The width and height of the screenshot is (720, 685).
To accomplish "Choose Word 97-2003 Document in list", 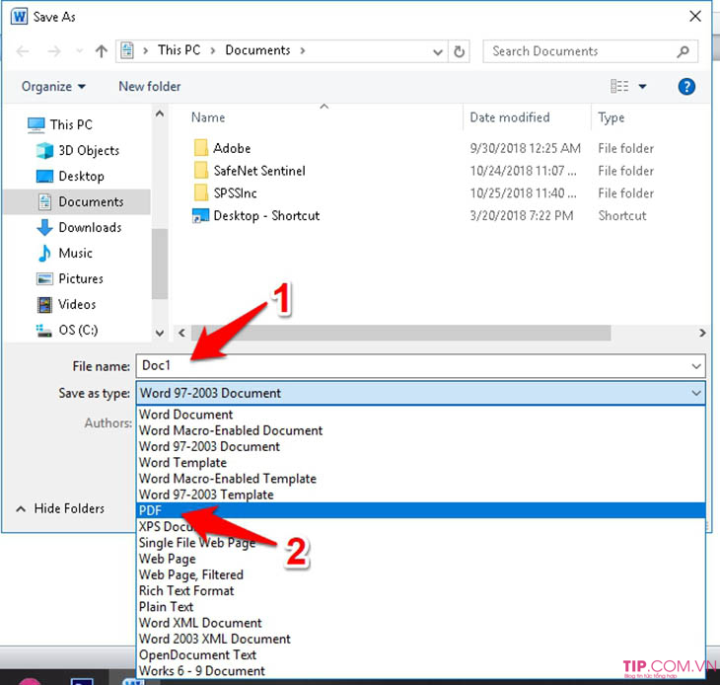I will click(x=421, y=446).
